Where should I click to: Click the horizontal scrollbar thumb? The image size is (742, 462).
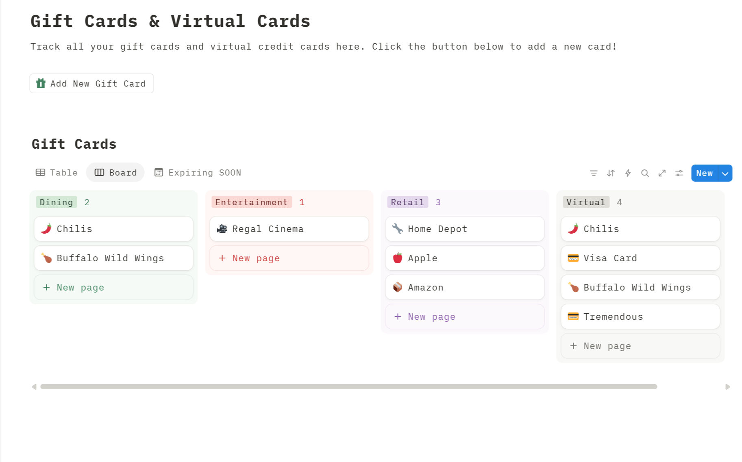click(x=349, y=386)
